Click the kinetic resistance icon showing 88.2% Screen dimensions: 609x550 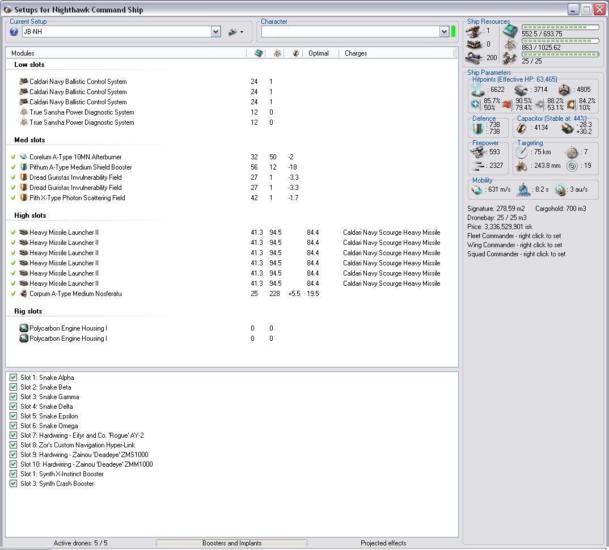539,104
